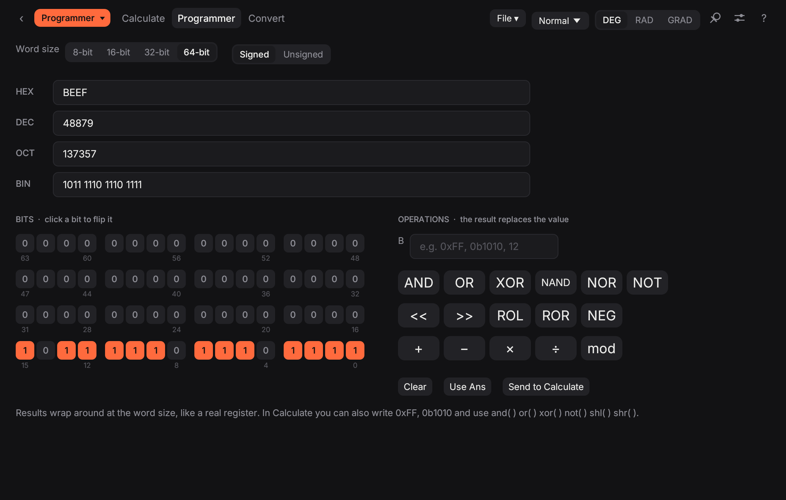Choose Signed interpretation
The image size is (786, 500).
254,55
